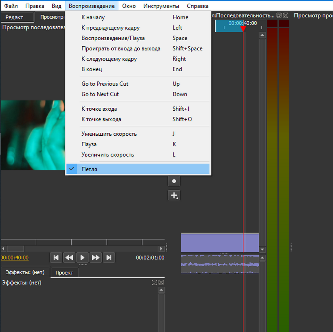Select the audio waveform clip

pos(220,264)
